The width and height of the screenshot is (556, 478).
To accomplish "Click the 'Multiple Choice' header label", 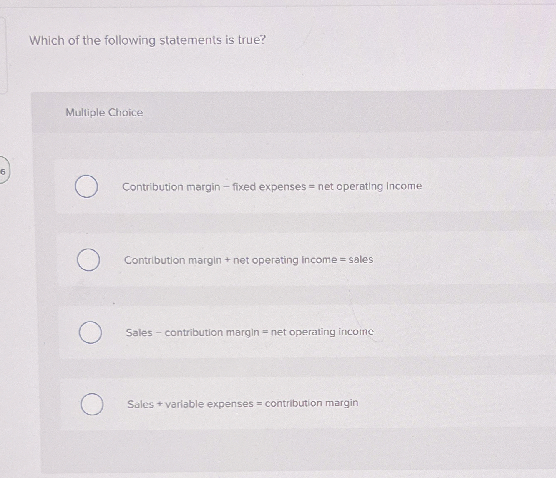I will pyautogui.click(x=104, y=113).
